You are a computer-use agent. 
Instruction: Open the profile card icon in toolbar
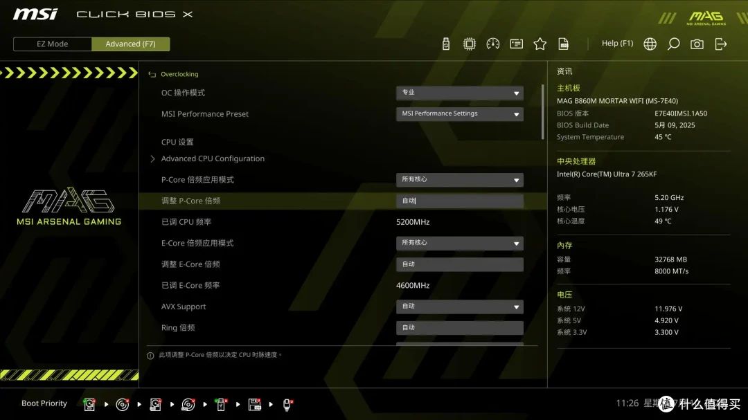tap(516, 44)
